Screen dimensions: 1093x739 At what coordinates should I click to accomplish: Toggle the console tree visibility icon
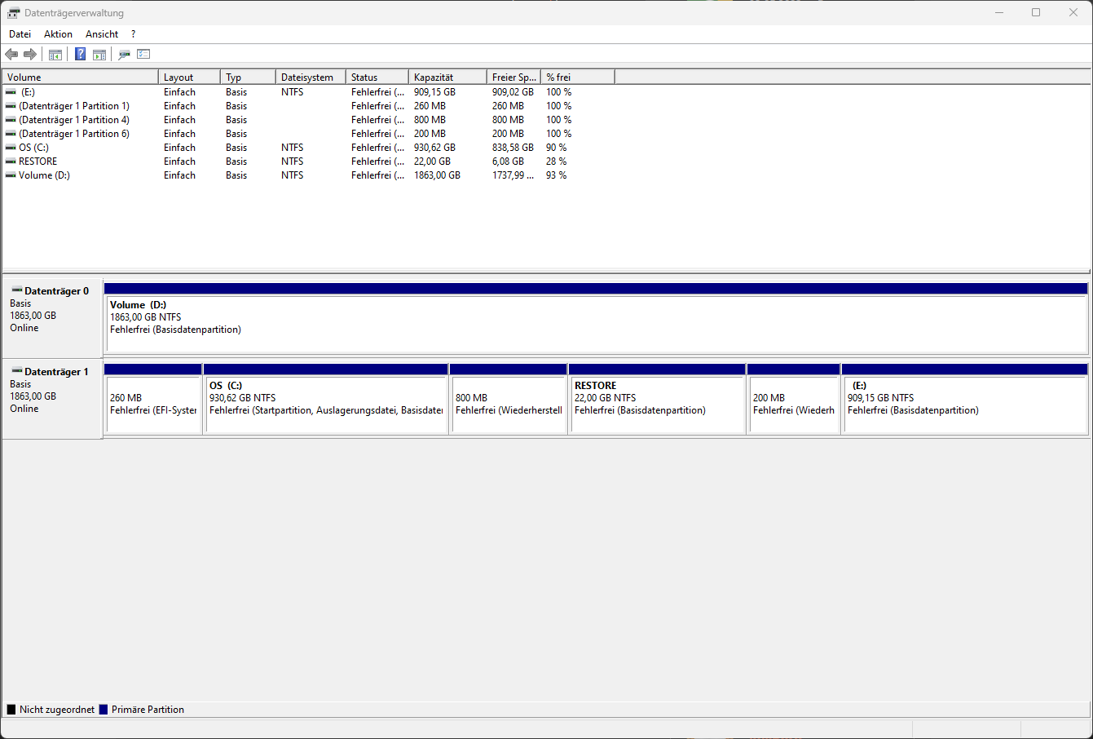pyautogui.click(x=55, y=54)
